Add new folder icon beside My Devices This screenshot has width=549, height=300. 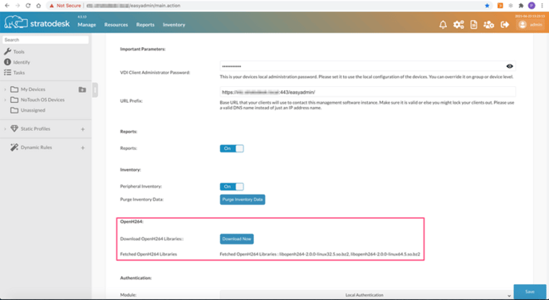click(x=82, y=89)
